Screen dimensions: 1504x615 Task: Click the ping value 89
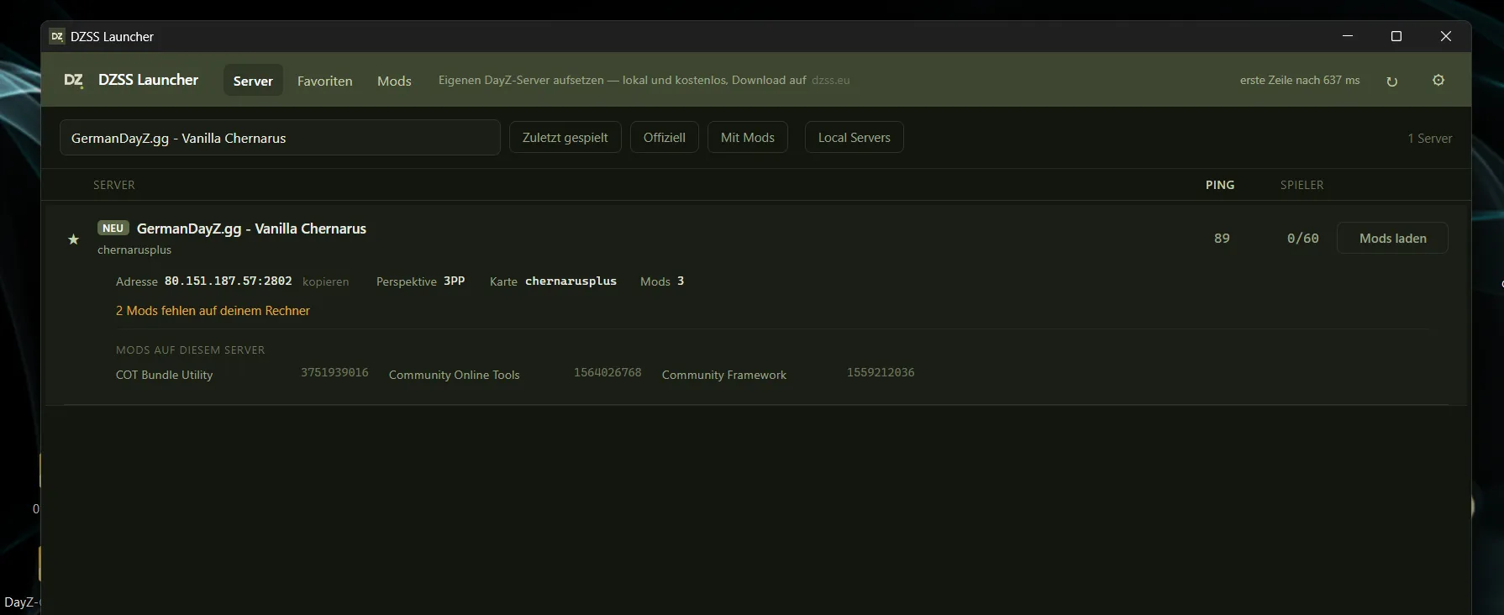coord(1222,239)
